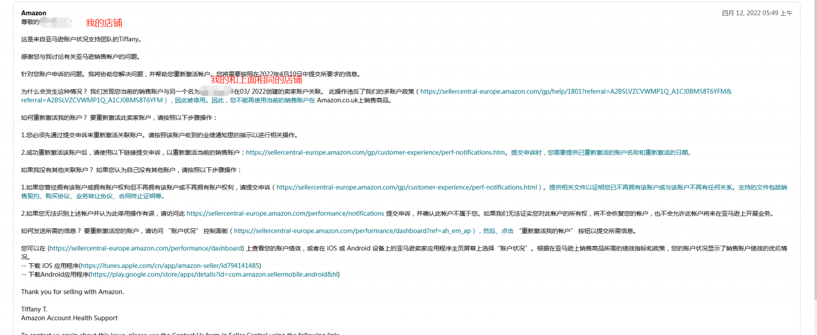Click the step '1.如果您曾经拥有该账户或拥有账户权利'
817x335 pixels.
pyautogui.click(x=147, y=187)
